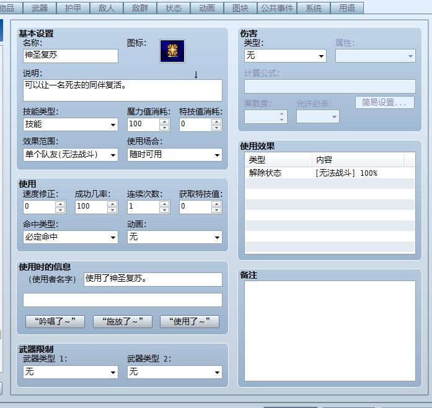432x408 pixels.
Task: Click the 魔力值消耗 value field
Action: point(144,124)
